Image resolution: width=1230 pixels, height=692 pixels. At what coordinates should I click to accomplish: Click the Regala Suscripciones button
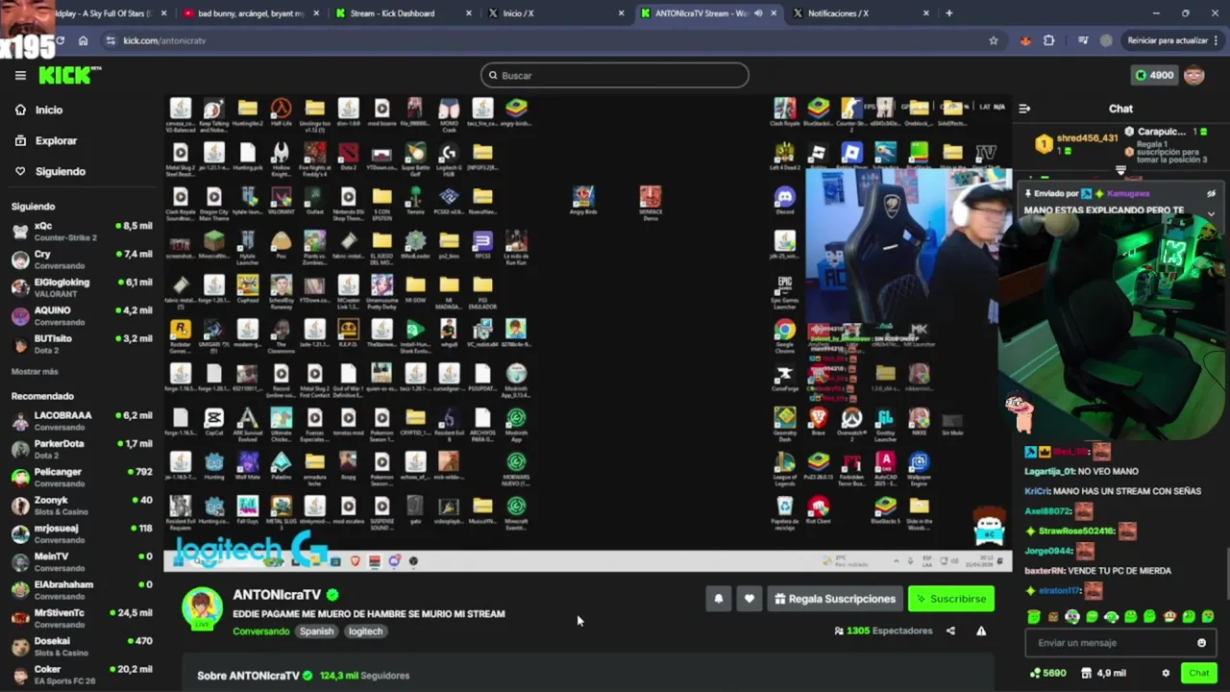(835, 599)
